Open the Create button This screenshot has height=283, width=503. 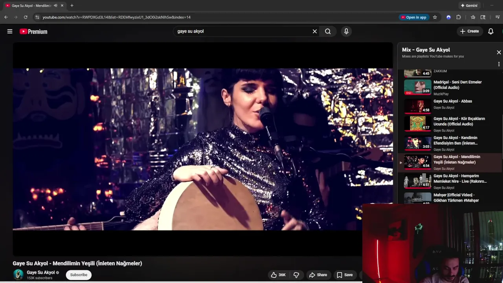point(470,31)
